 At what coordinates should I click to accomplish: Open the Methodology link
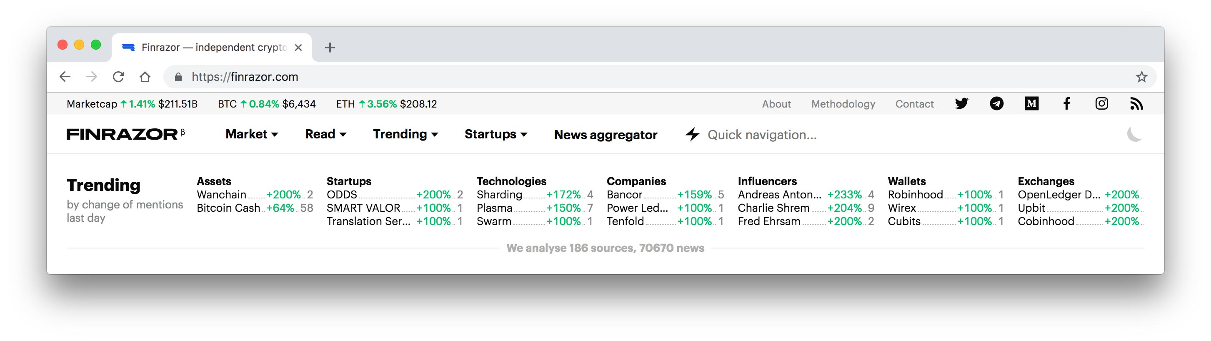(x=843, y=104)
